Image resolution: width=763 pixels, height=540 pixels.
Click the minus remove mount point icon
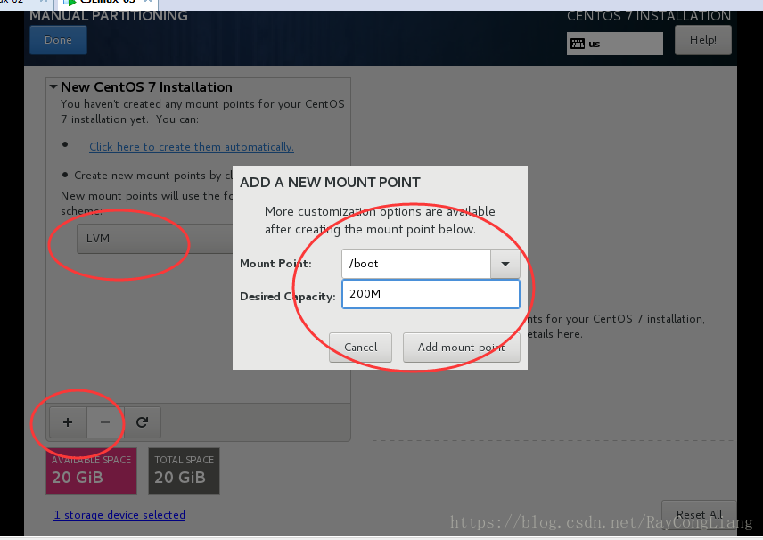click(x=105, y=422)
